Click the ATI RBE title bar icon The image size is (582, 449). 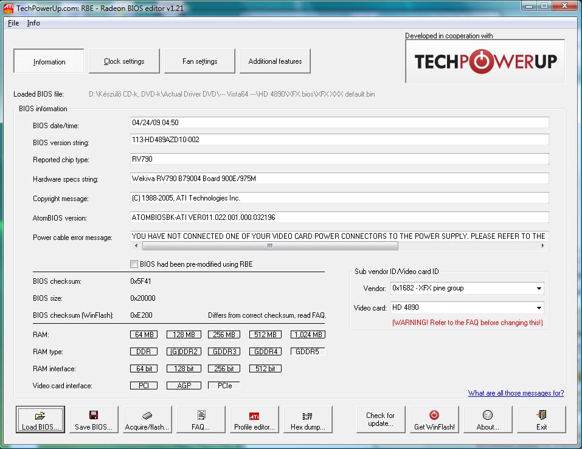pyautogui.click(x=8, y=8)
